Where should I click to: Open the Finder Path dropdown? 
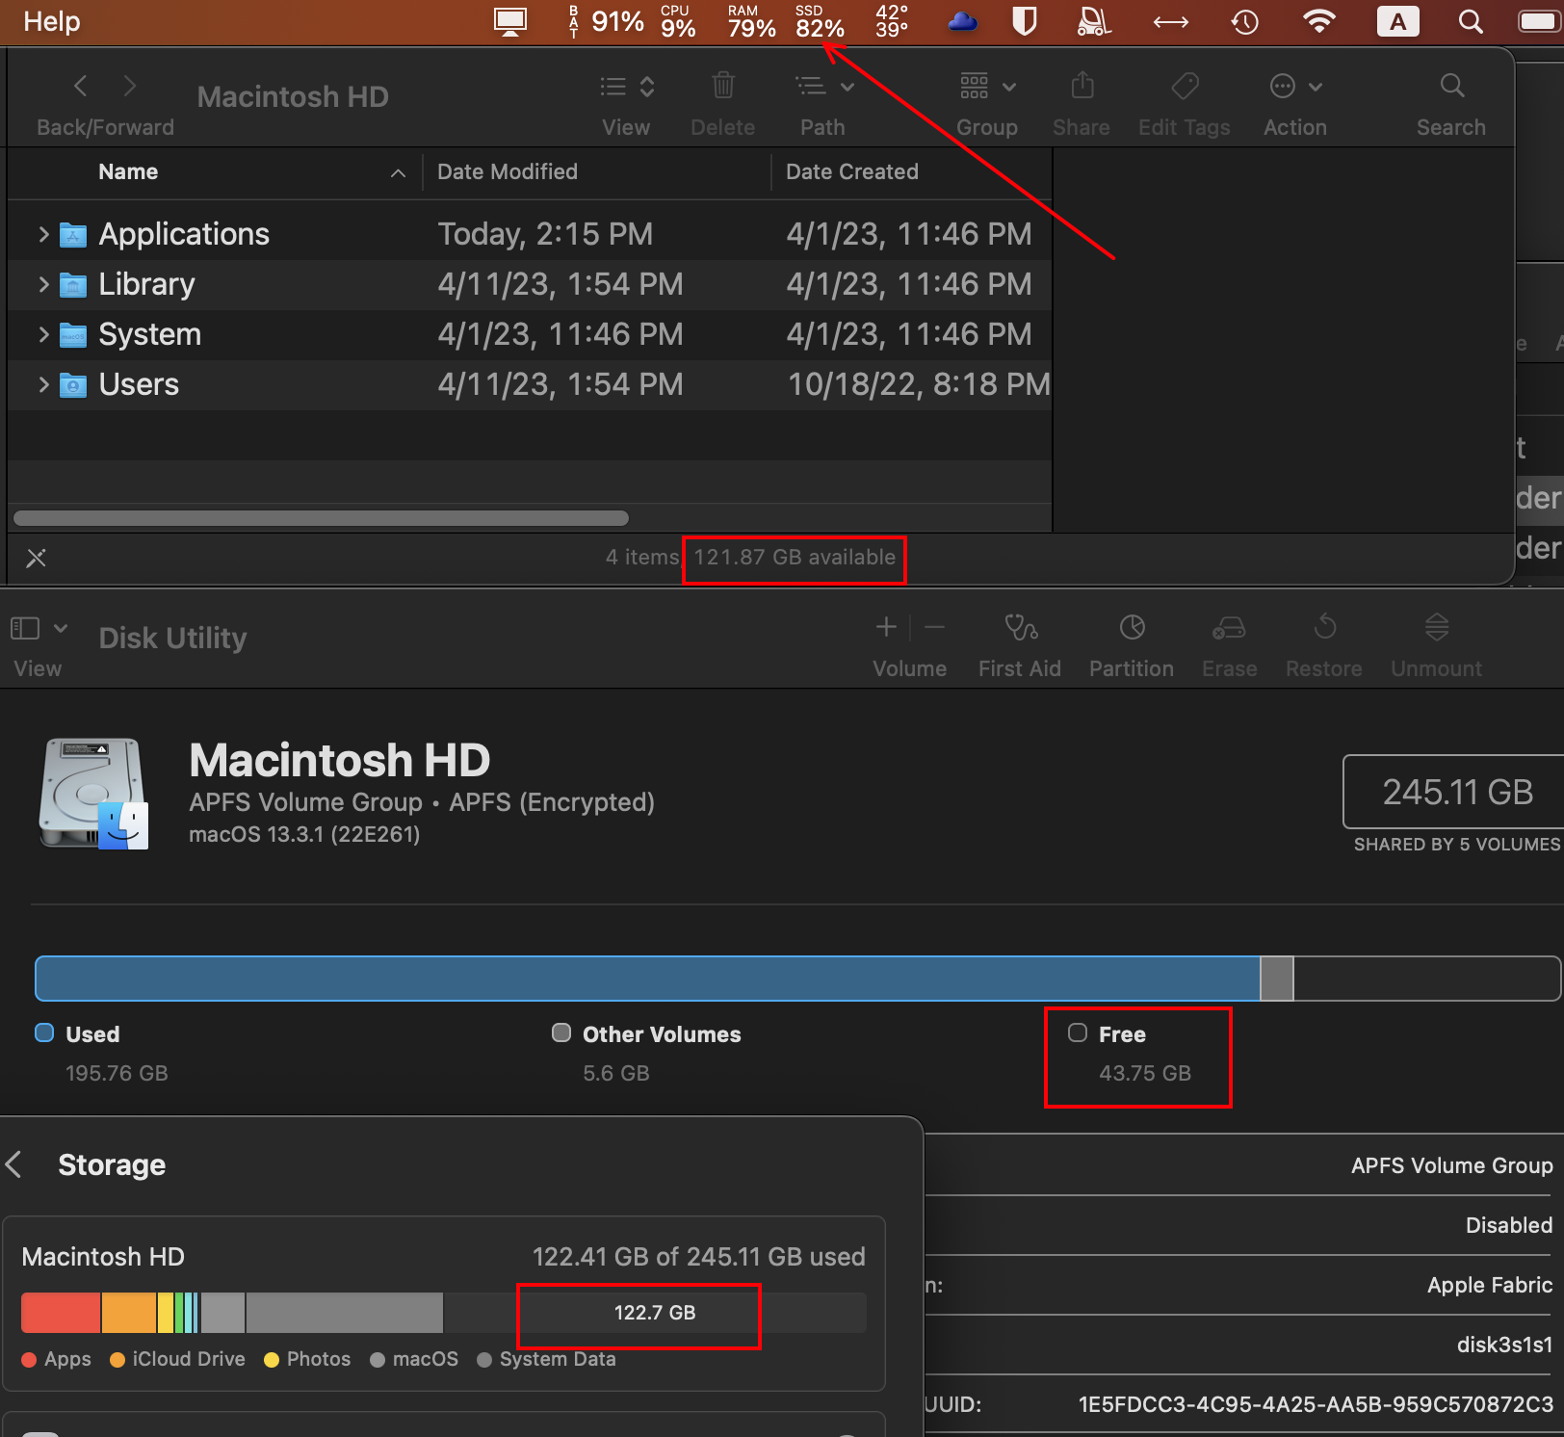coord(824,87)
